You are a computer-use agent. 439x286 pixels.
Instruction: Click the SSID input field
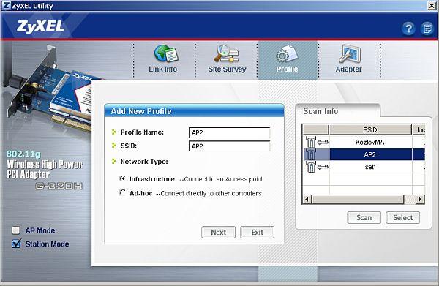click(229, 146)
